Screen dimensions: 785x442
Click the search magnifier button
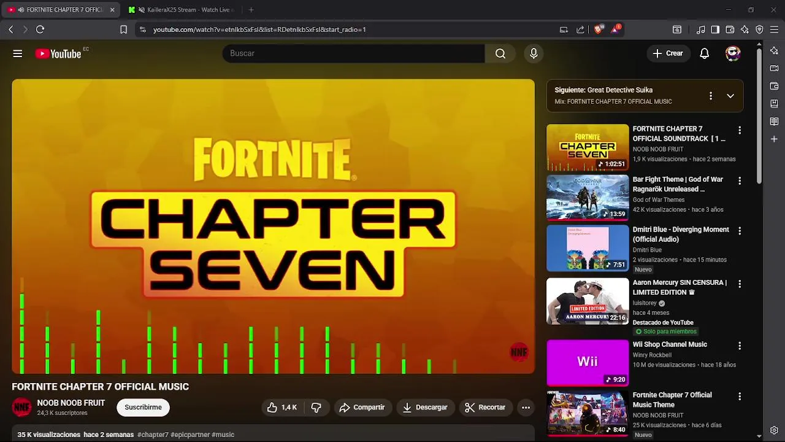[x=500, y=53]
